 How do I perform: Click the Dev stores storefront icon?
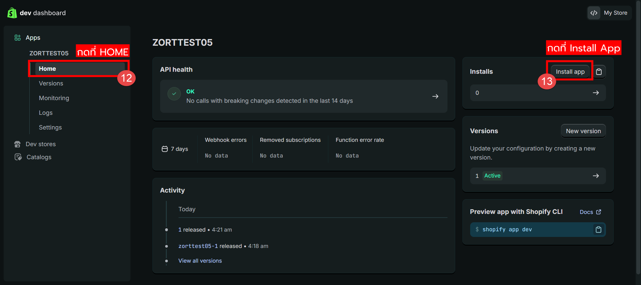(18, 144)
